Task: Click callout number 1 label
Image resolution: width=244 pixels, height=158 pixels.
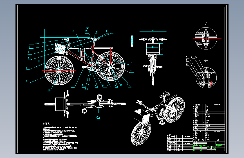Action: [x=29, y=42]
